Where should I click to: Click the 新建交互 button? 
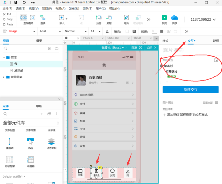point(190,89)
